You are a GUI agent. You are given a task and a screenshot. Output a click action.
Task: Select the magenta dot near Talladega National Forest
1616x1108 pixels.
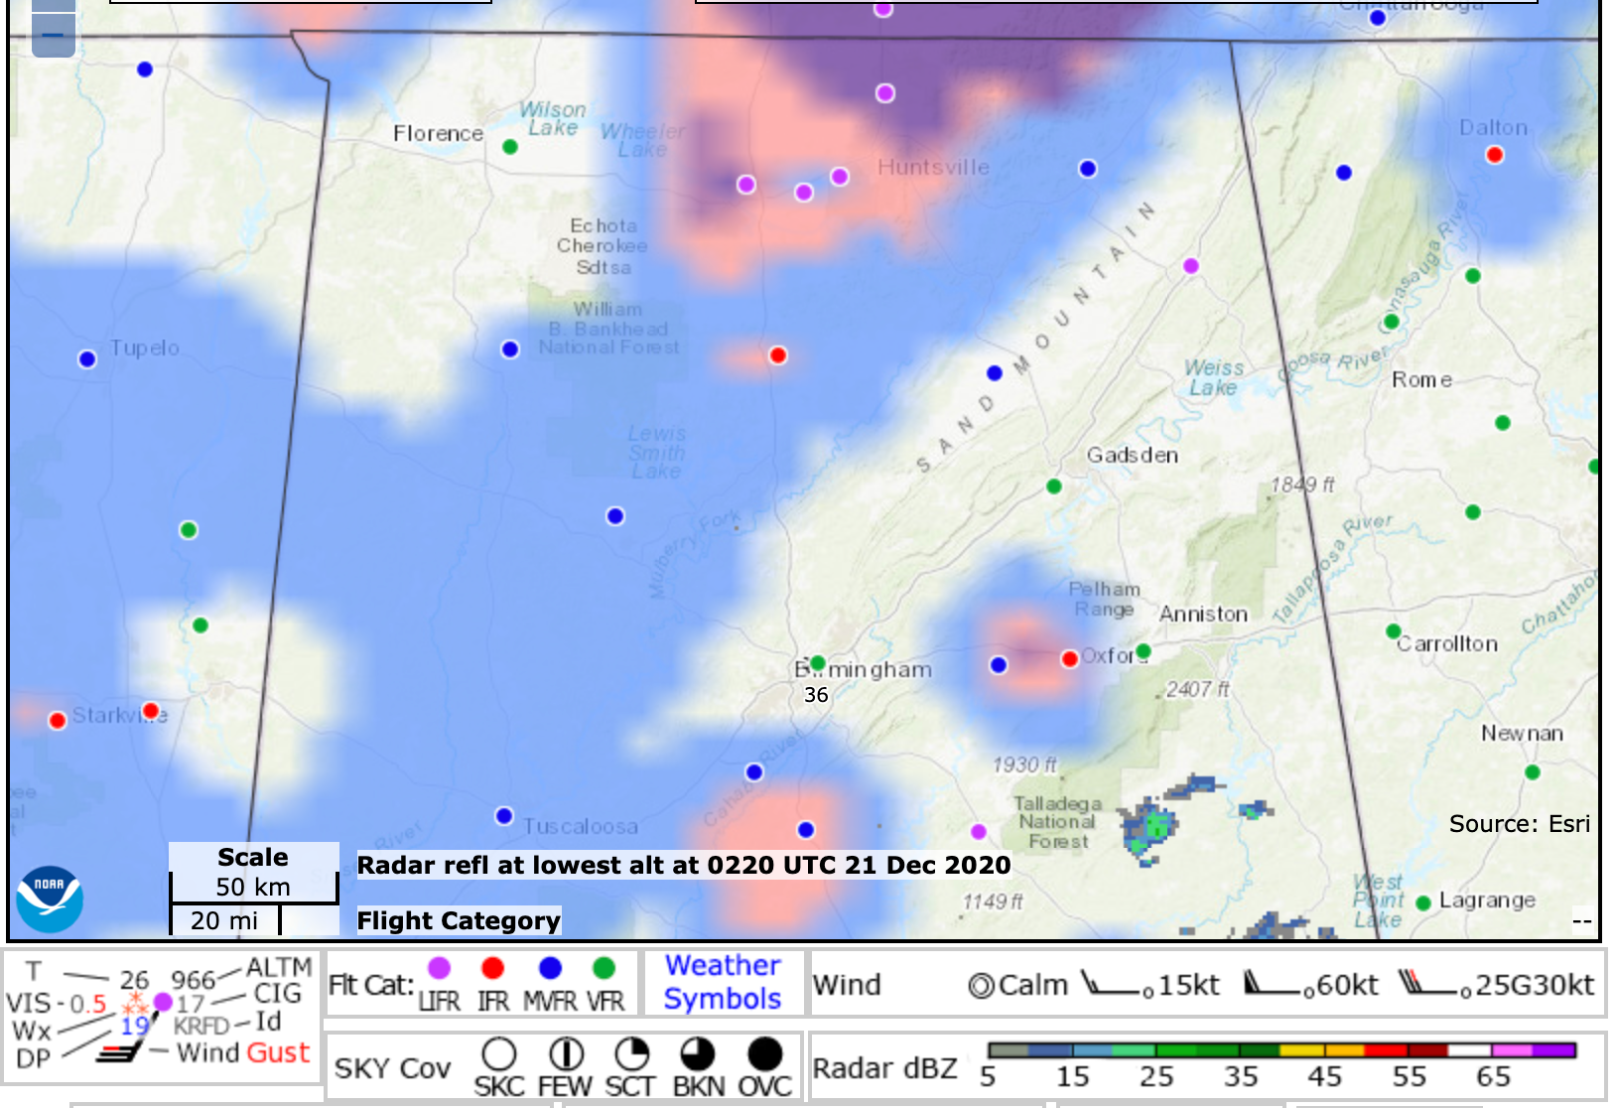[x=979, y=832]
